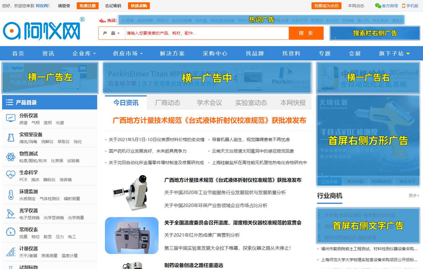Expand the 产品 search type dropdown
This screenshot has height=269, width=423.
(x=111, y=33)
